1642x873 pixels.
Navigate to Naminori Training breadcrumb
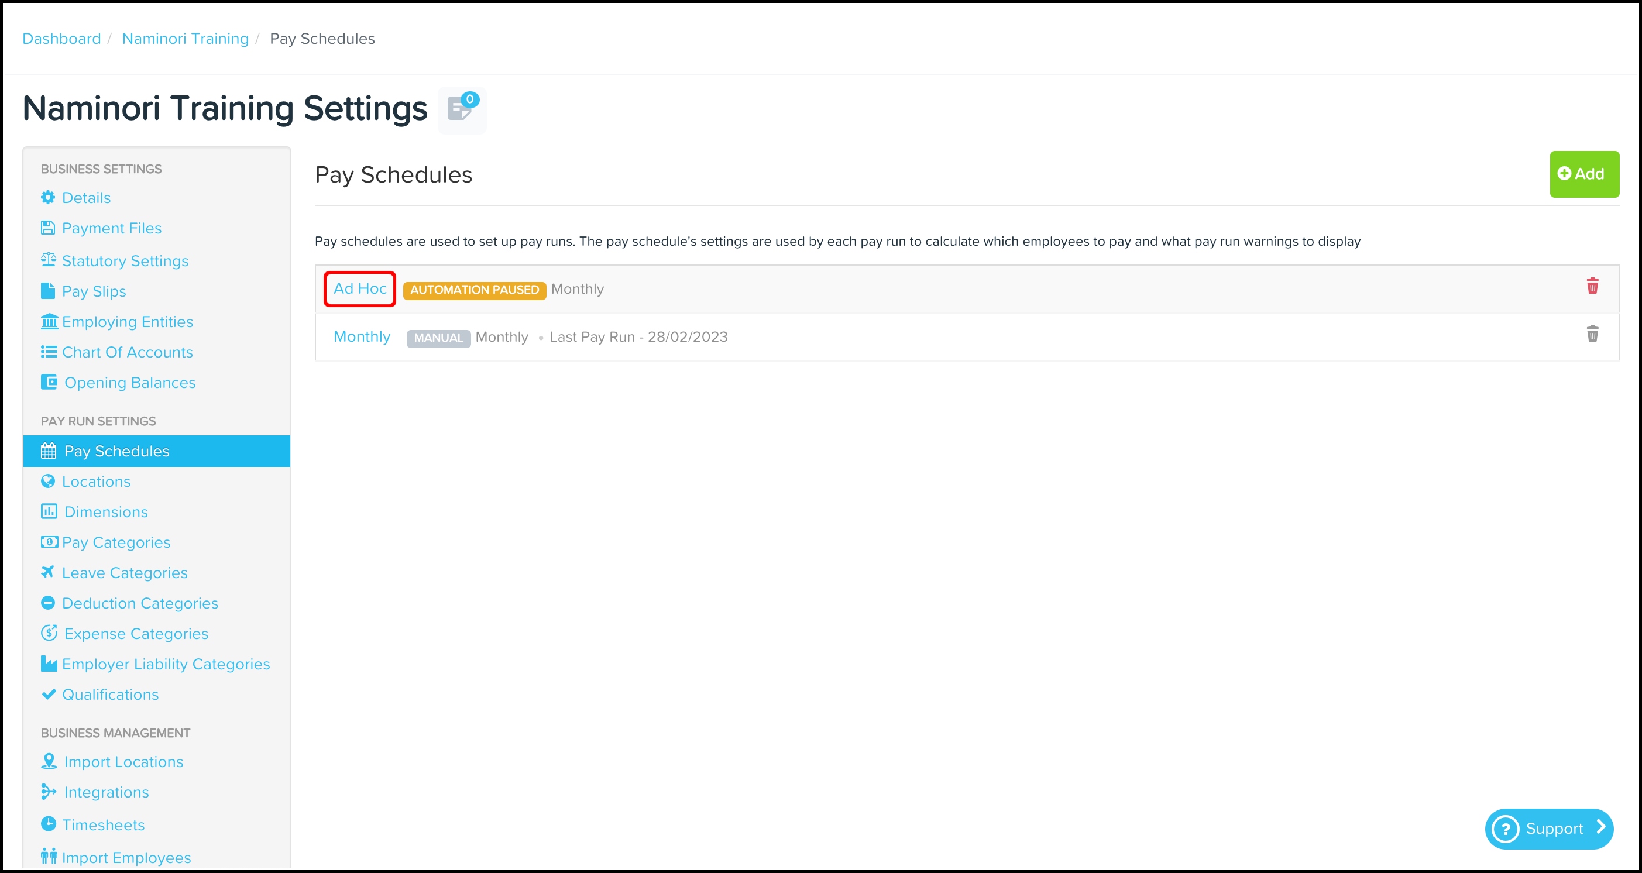pos(185,39)
